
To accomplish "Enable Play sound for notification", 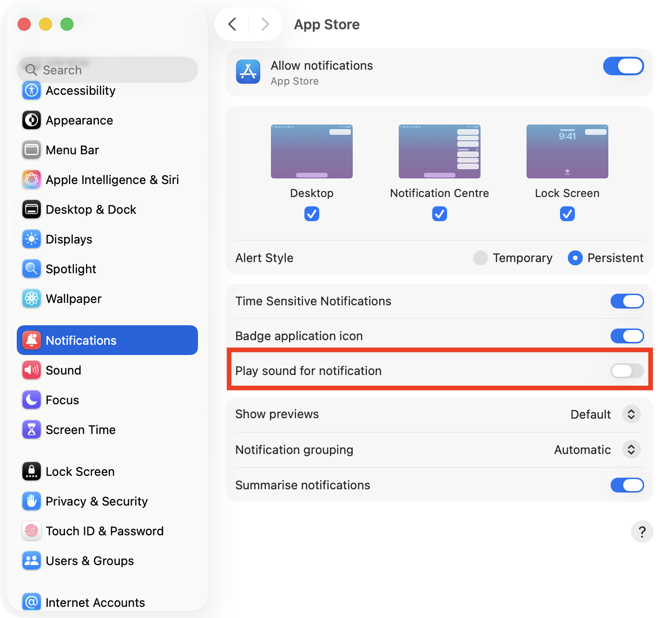I will 627,370.
